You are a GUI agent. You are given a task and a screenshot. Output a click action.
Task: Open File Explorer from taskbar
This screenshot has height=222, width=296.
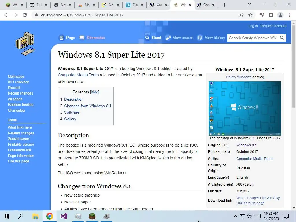[35, 216]
